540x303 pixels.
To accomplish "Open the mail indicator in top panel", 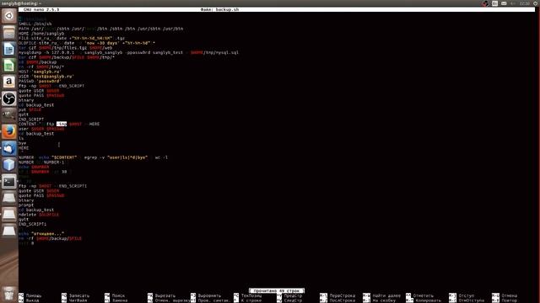I will tap(504, 3).
